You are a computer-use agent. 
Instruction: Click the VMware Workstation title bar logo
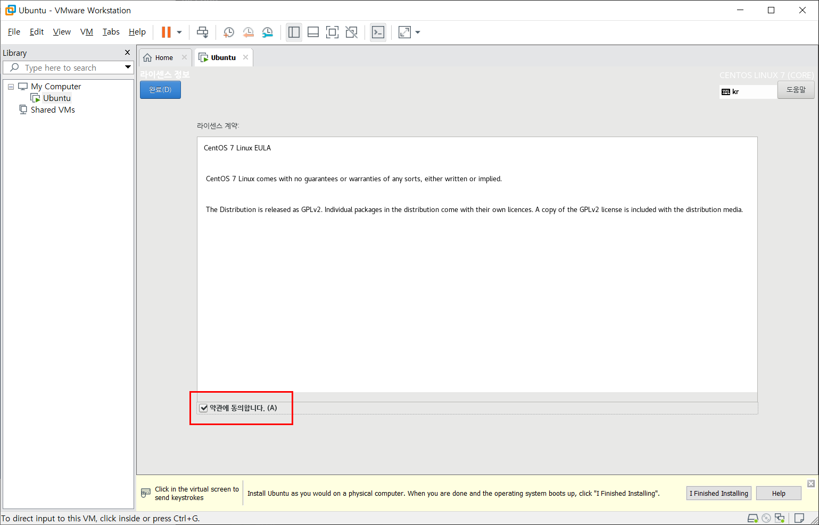(x=10, y=10)
